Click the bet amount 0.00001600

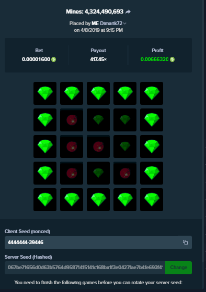pyautogui.click(x=36, y=59)
